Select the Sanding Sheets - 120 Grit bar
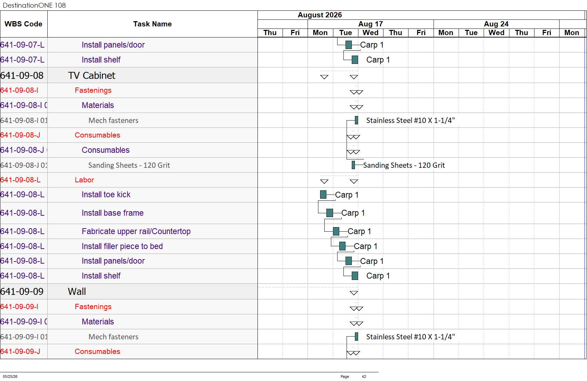Image resolution: width=587 pixels, height=381 pixels. 353,165
